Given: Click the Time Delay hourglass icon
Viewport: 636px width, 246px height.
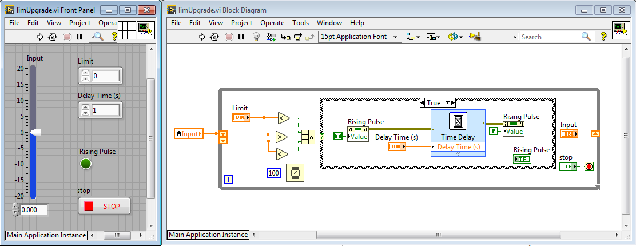Looking at the screenshot, I should (x=458, y=121).
